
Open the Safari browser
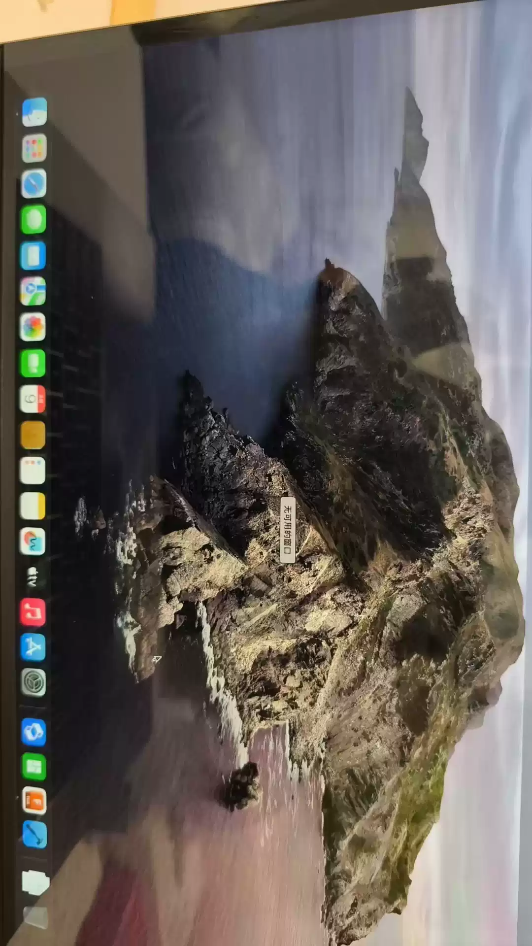(x=33, y=184)
